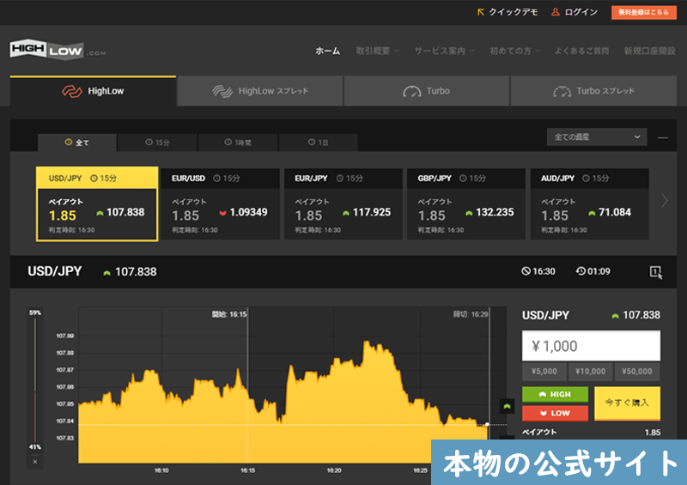The width and height of the screenshot is (687, 485).
Task: Switch to the Turbo tab
Action: tap(426, 91)
